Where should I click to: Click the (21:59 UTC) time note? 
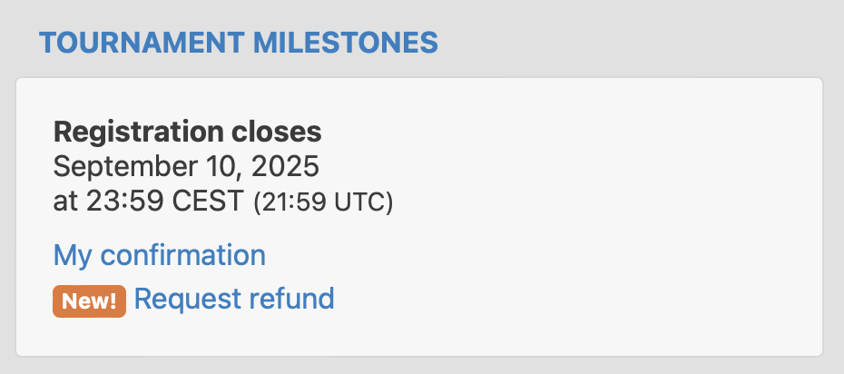coord(323,202)
